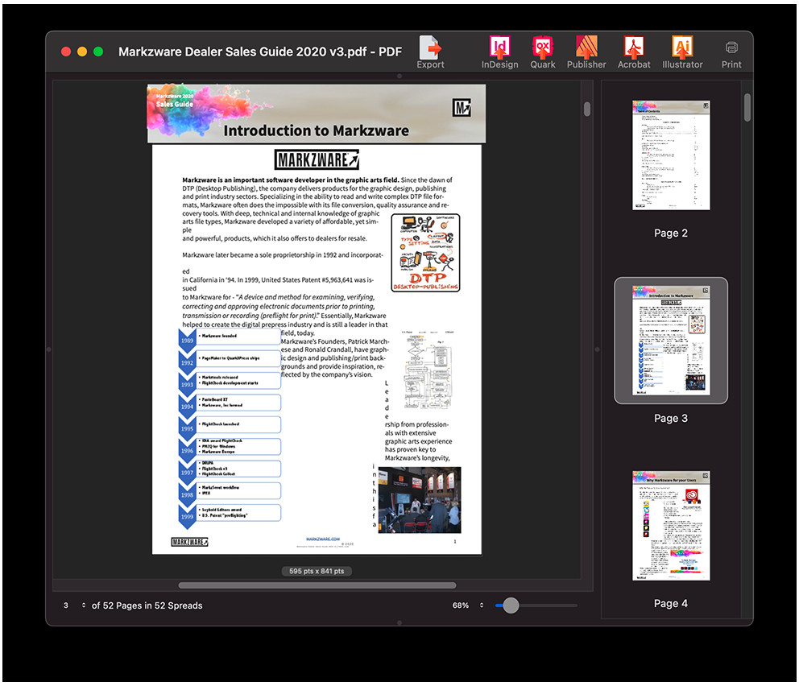
Task: Click the 'Introduction to Markzware' page heading
Action: (x=316, y=131)
